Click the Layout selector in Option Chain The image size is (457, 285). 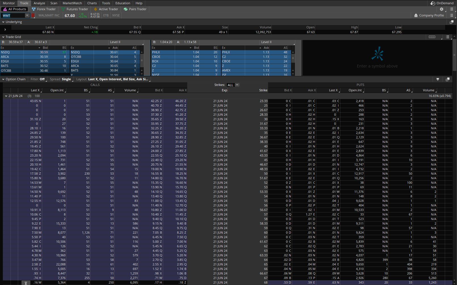tap(113, 79)
